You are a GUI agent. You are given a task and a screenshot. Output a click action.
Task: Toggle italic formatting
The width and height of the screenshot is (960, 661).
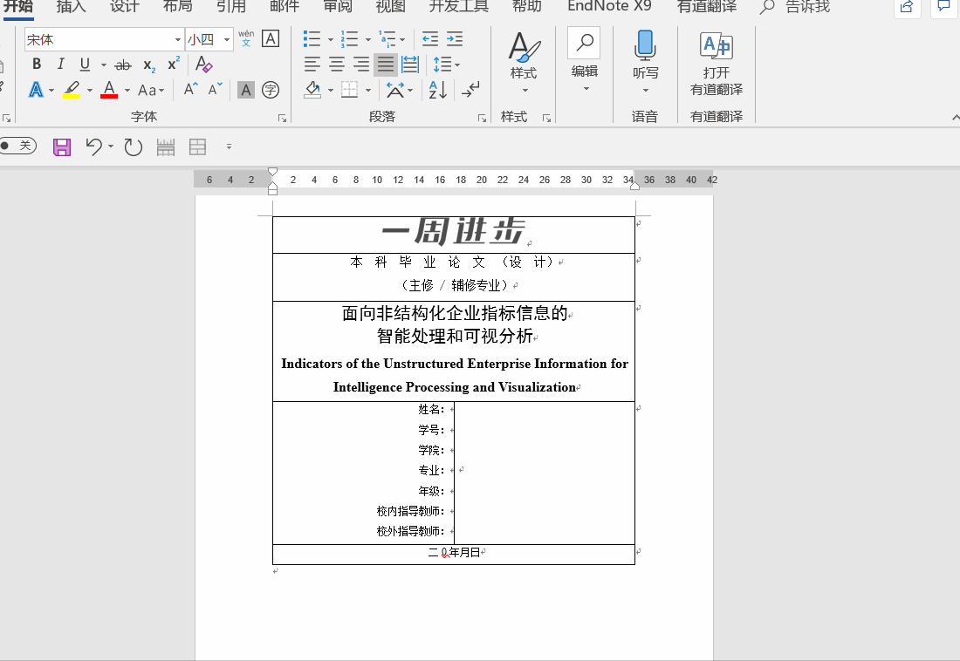(59, 65)
